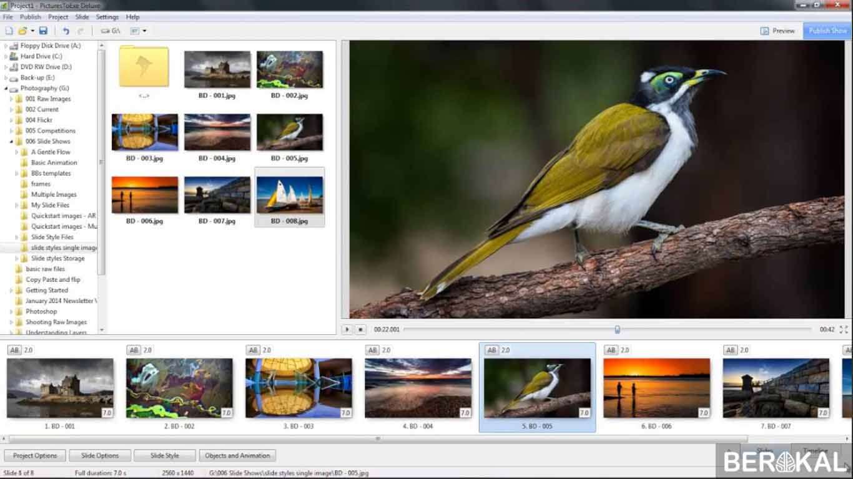Click the AB transition icon on slide 4

[x=372, y=351]
